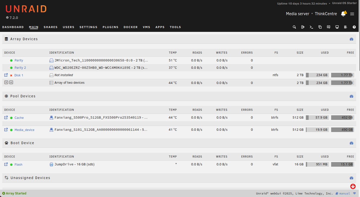Click the Array Started status text
Image resolution: width=360 pixels, height=197 pixels.
(16, 193)
